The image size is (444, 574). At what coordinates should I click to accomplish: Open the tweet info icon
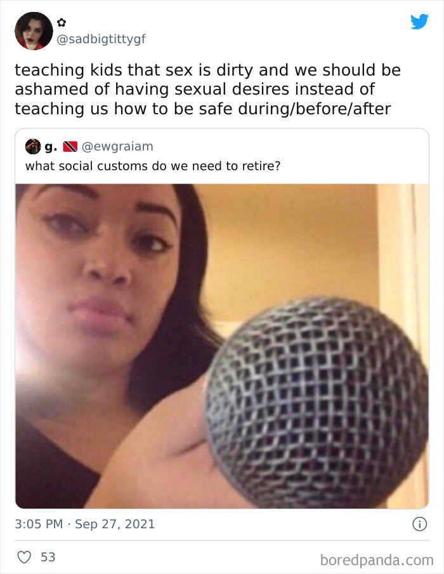click(419, 524)
